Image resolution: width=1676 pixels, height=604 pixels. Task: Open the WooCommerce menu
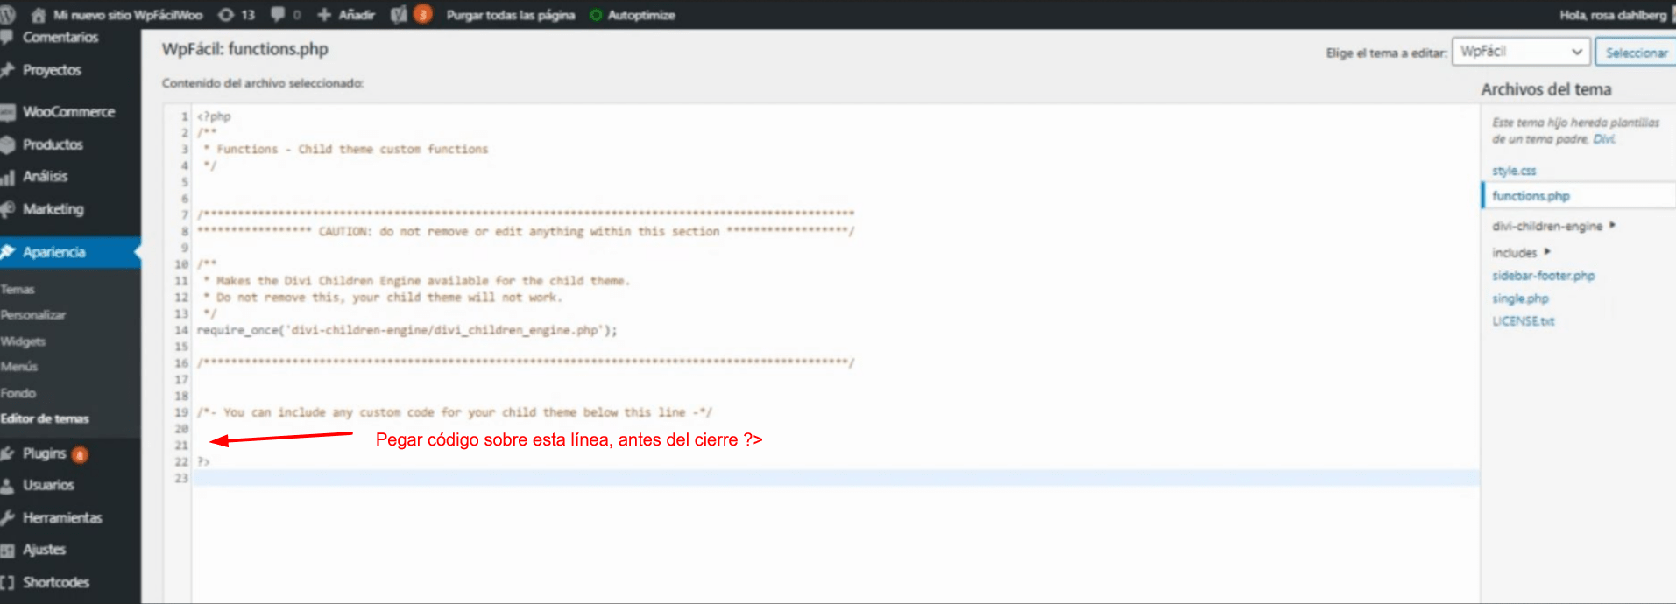pyautogui.click(x=68, y=112)
